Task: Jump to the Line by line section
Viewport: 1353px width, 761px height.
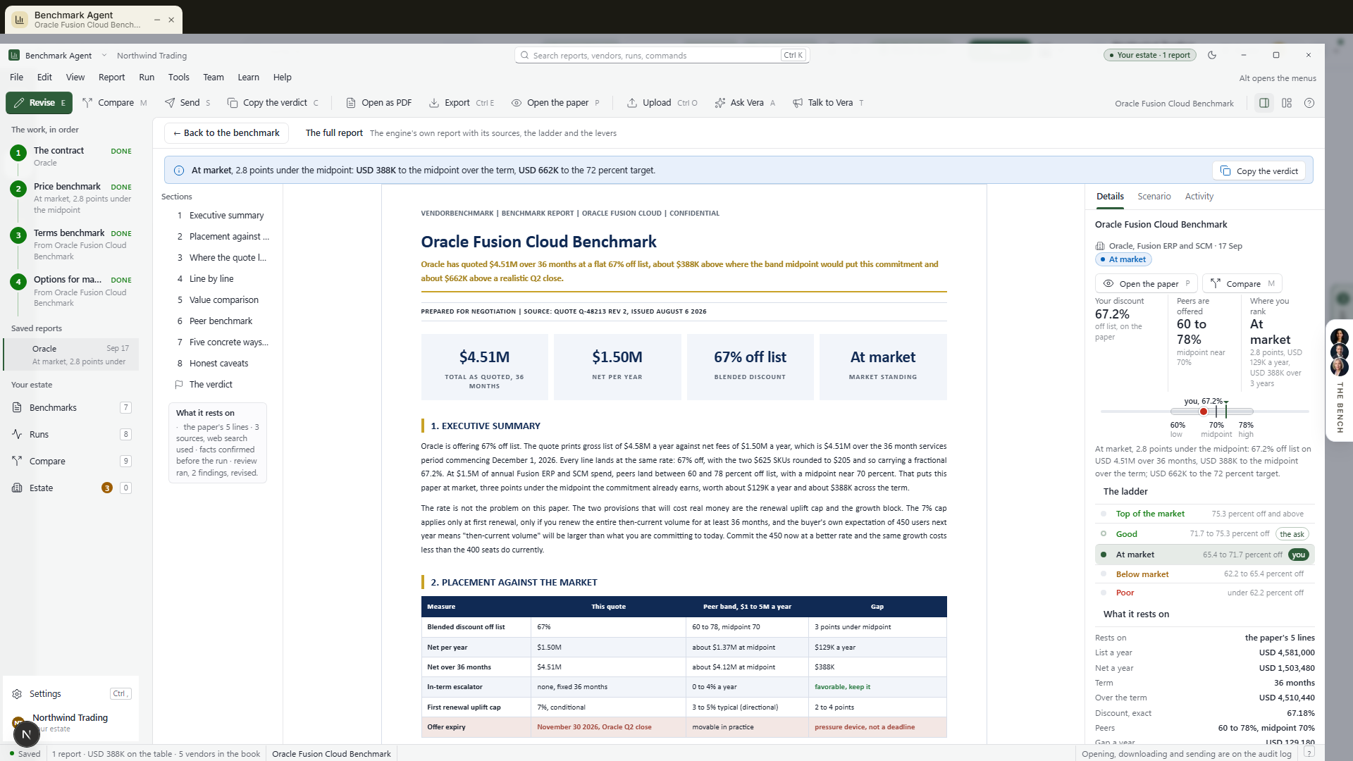Action: pos(221,279)
